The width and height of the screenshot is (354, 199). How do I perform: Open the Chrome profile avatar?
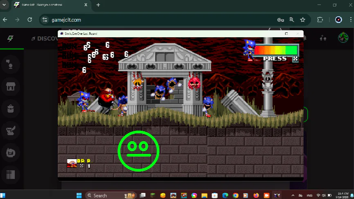click(x=338, y=20)
